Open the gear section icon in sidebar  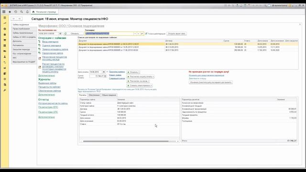pos(5,79)
